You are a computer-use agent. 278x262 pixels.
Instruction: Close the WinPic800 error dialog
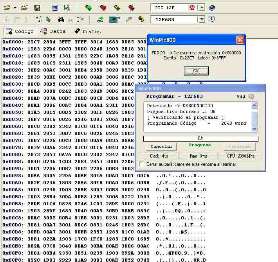point(240,40)
